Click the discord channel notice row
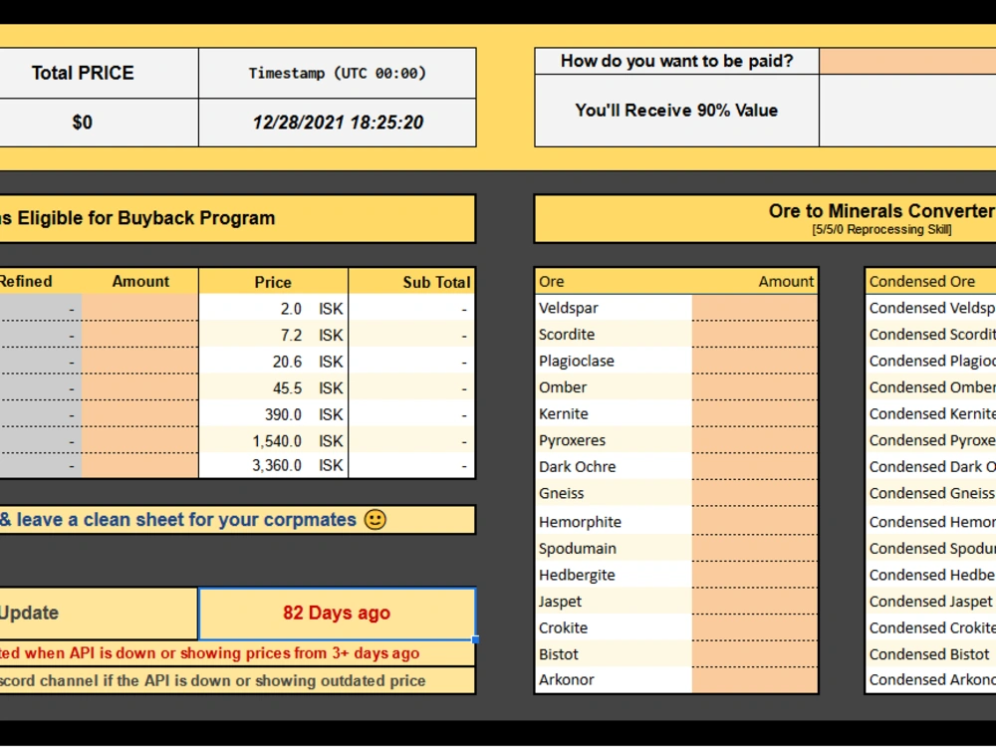The image size is (996, 747). click(237, 680)
